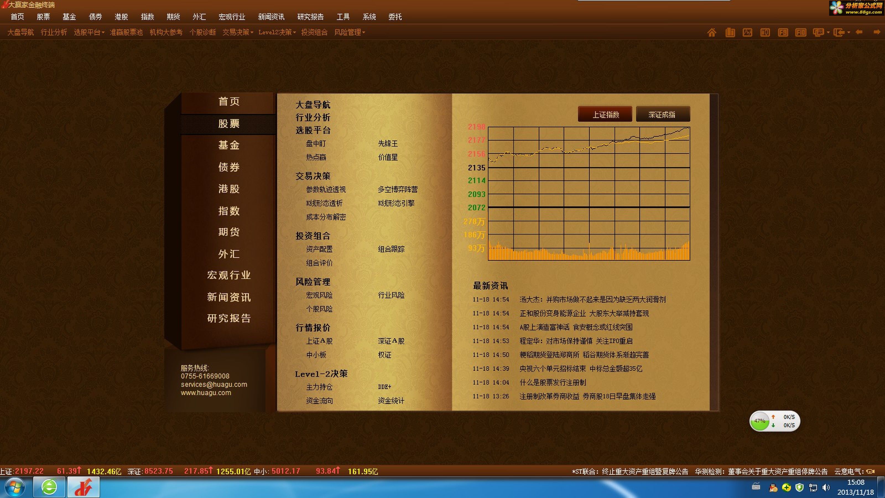
Task: Open 资产配置 link
Action: click(x=319, y=249)
